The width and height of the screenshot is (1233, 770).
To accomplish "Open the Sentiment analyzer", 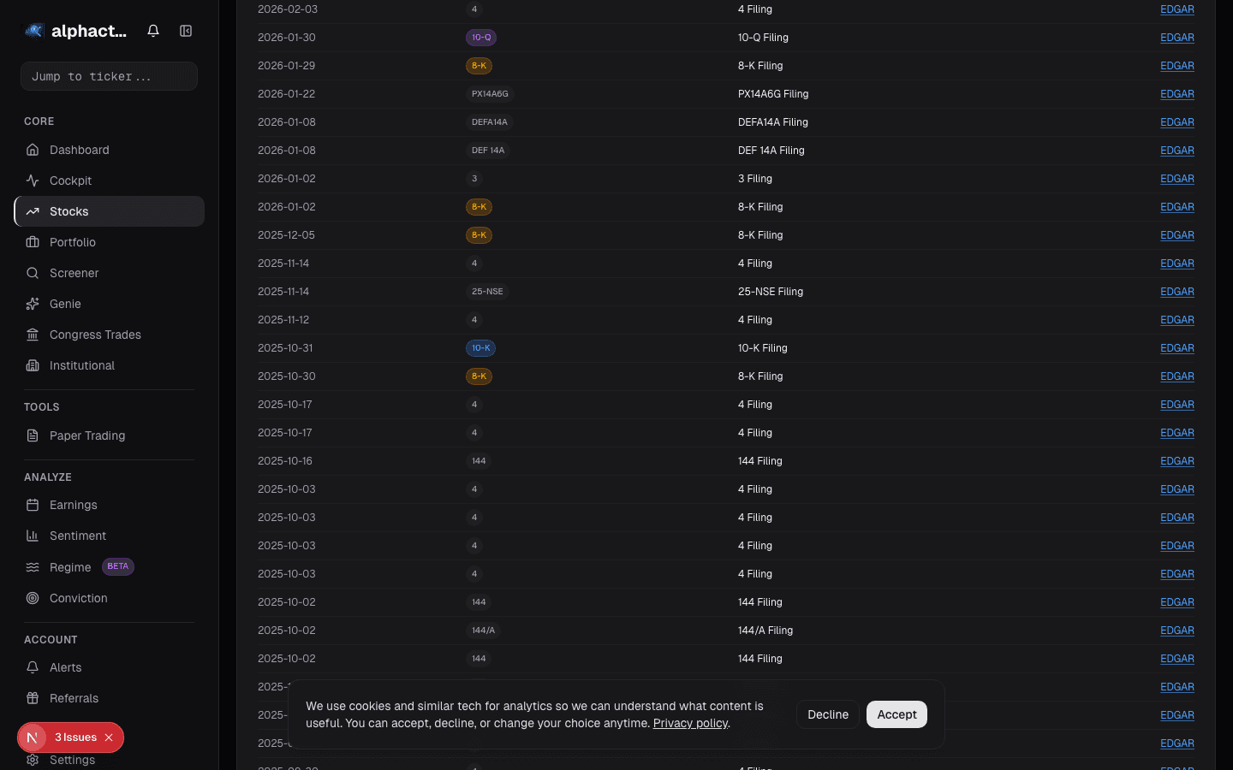I will 78,536.
